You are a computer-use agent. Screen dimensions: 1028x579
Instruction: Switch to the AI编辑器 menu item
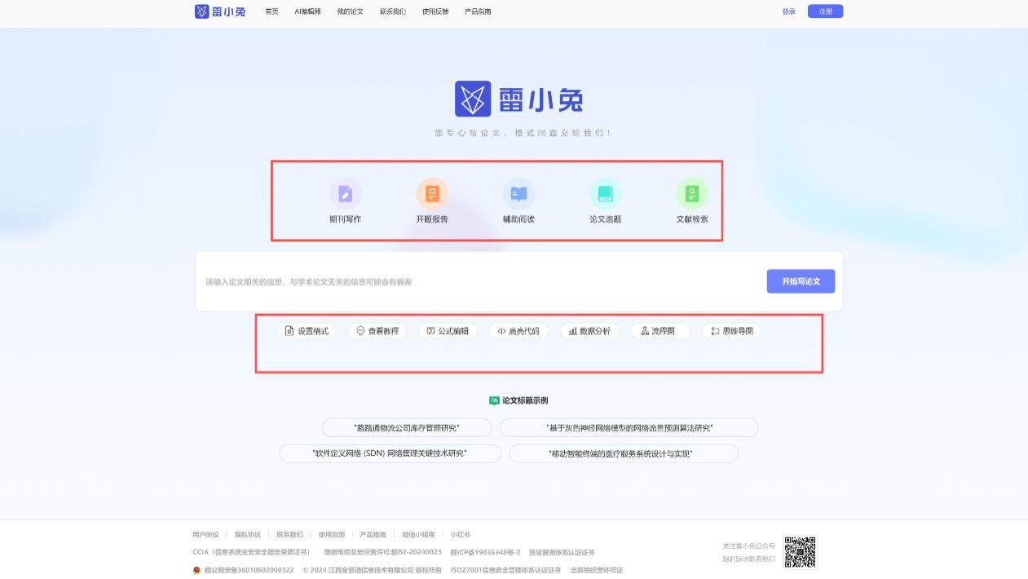(307, 12)
